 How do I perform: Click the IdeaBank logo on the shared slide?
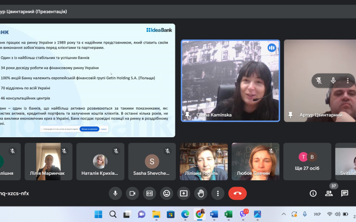(159, 30)
